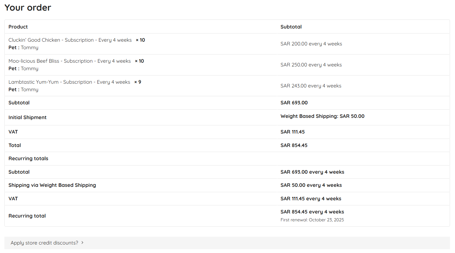
Task: Select the SAR 200.00 every 4 weeks price
Action: point(311,44)
